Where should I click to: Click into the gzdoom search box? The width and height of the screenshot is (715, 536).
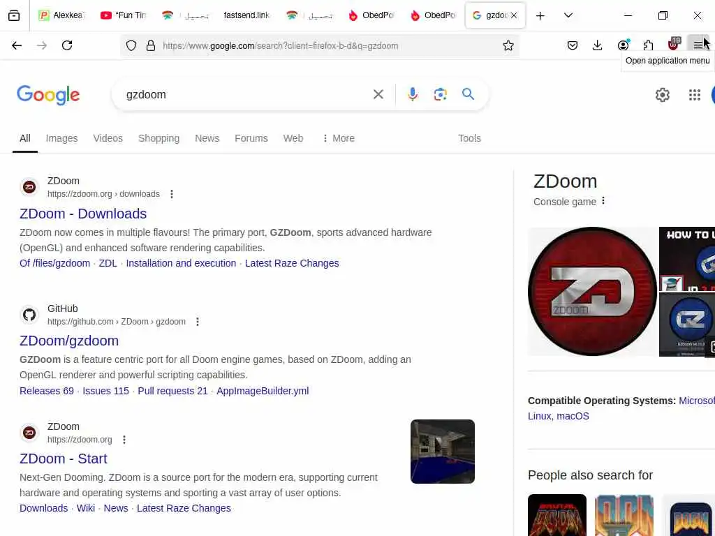246,94
